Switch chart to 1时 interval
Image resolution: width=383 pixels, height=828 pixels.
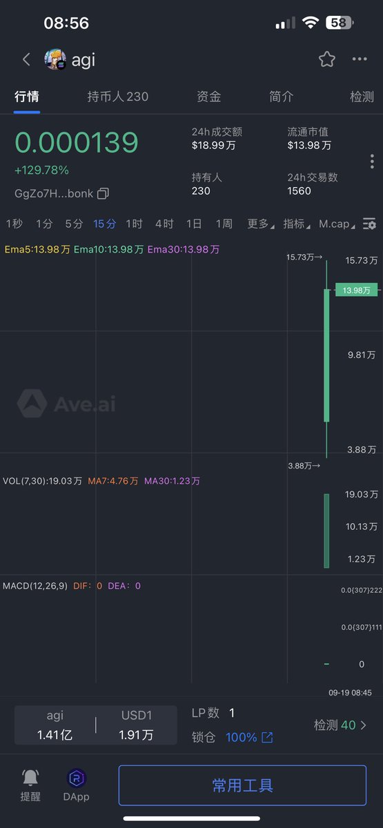tap(134, 224)
